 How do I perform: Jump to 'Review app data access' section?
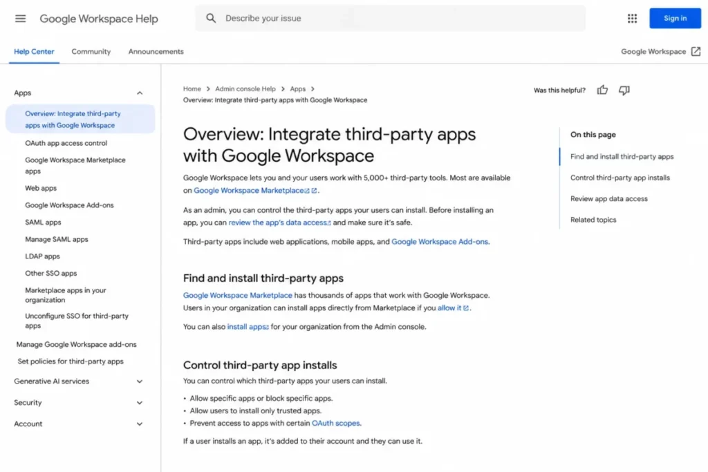pyautogui.click(x=608, y=198)
